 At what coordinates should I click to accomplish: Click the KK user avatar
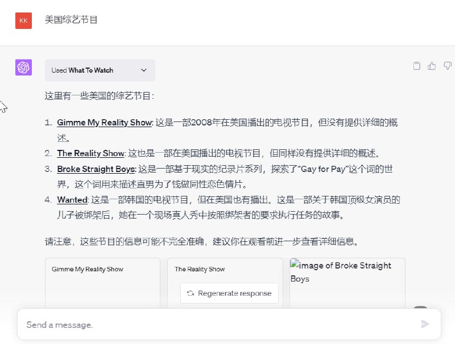pos(23,20)
